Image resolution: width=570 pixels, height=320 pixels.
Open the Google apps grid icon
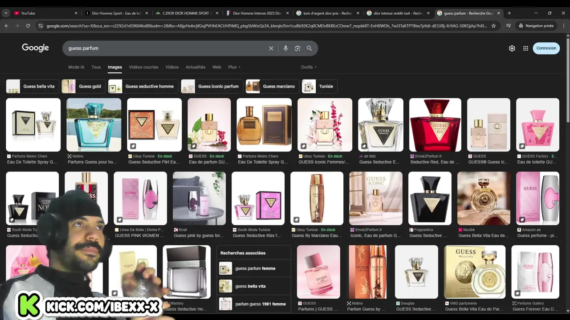(x=525, y=48)
